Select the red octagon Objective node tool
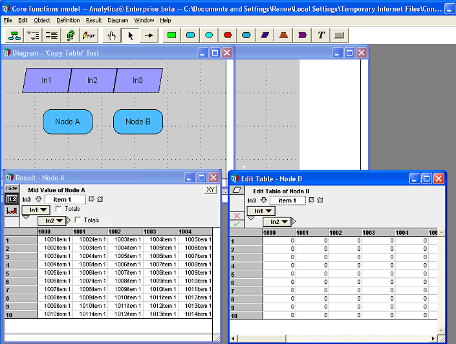Screen dimensions: 456x344 (228, 36)
